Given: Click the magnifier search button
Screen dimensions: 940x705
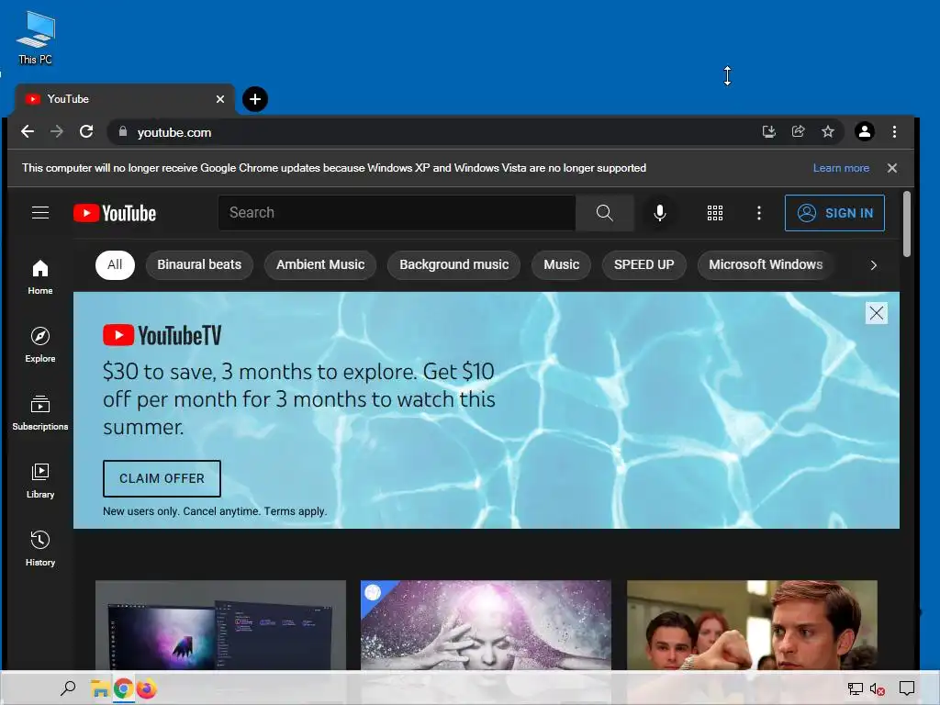Looking at the screenshot, I should [x=605, y=213].
